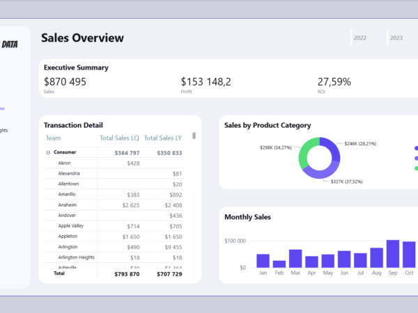Click the Mar bar in Monthly Sales

pos(295,259)
